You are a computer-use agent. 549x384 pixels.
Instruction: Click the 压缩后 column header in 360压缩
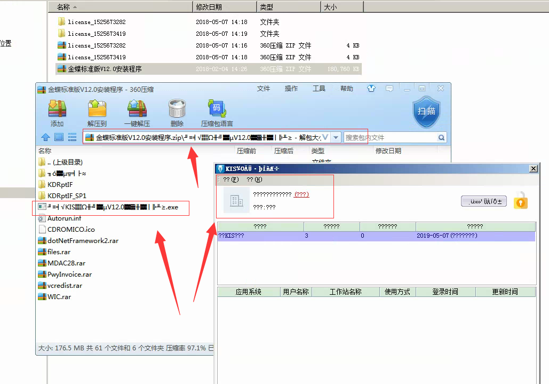click(x=284, y=151)
